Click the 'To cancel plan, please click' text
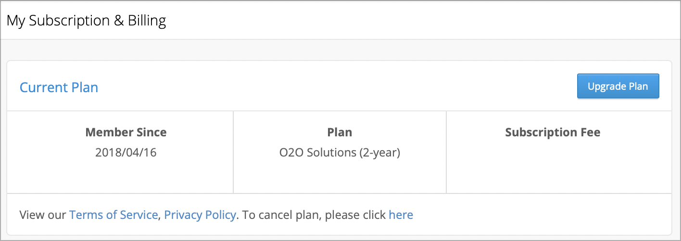 pos(314,215)
